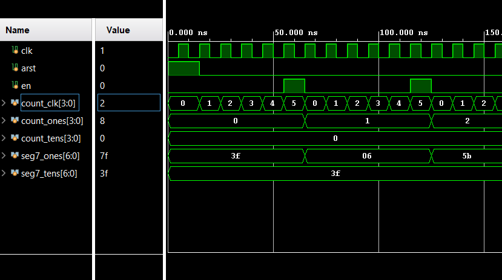Click the second en high pulse

[x=421, y=86]
